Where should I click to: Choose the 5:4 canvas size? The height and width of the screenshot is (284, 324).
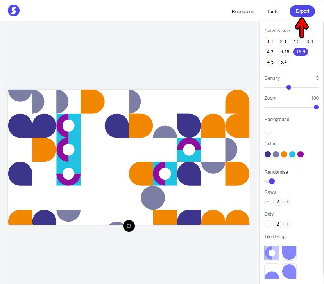283,62
